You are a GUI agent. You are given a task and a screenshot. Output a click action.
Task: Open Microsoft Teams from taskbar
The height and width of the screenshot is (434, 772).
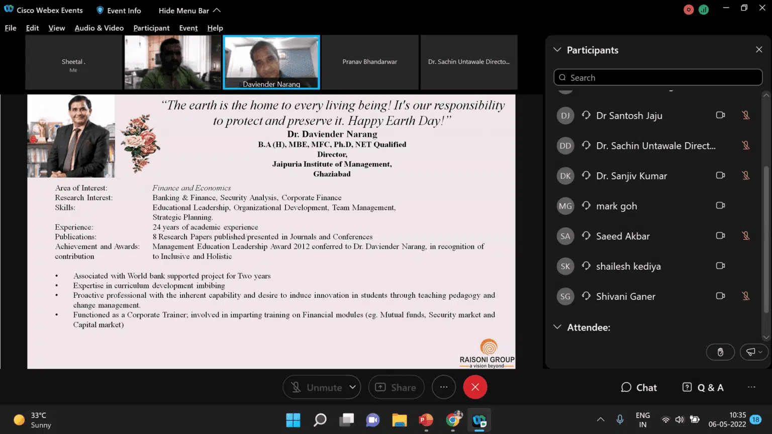(x=372, y=420)
